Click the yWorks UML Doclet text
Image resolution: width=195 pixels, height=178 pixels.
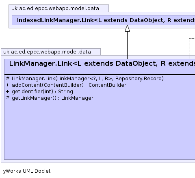[27, 171]
